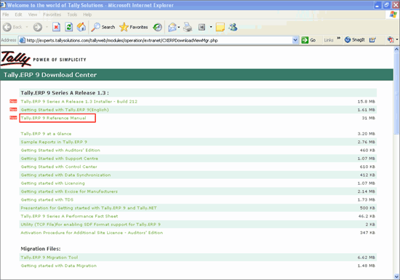
Task: Click the Forward navigation arrow
Action: point(38,27)
